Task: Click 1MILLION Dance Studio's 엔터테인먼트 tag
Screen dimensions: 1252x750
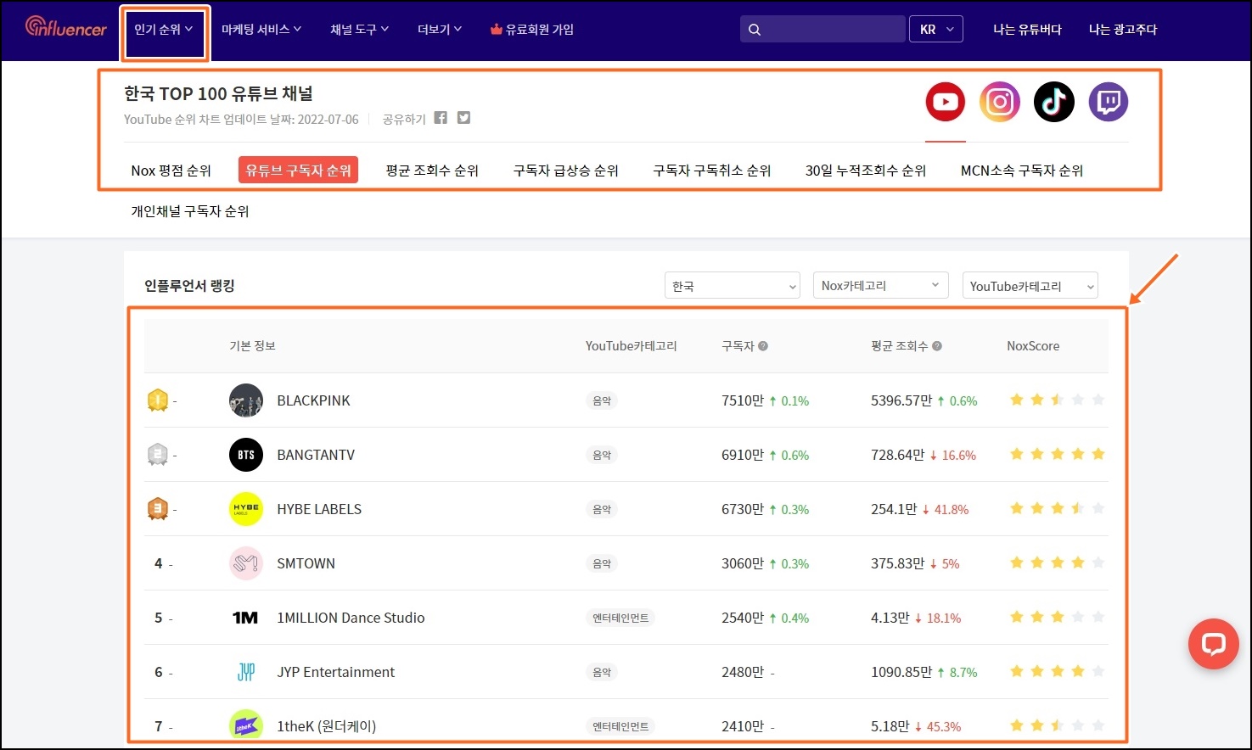Action: [620, 618]
